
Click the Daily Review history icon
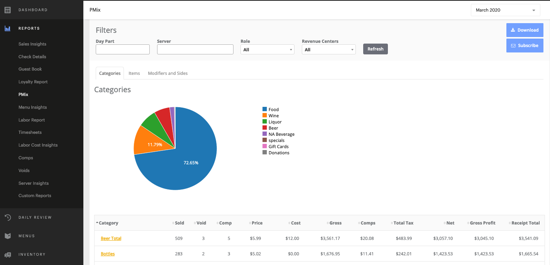7,217
